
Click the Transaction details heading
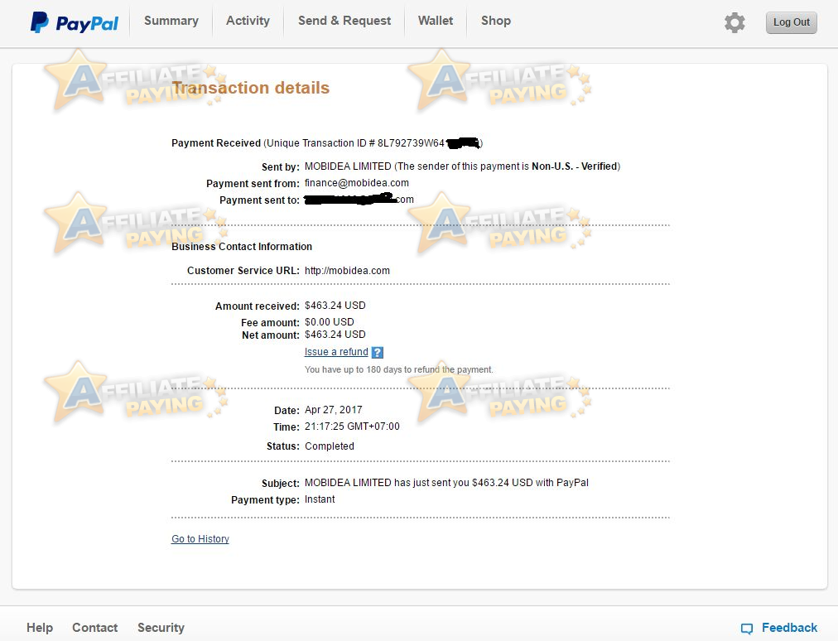[x=251, y=88]
